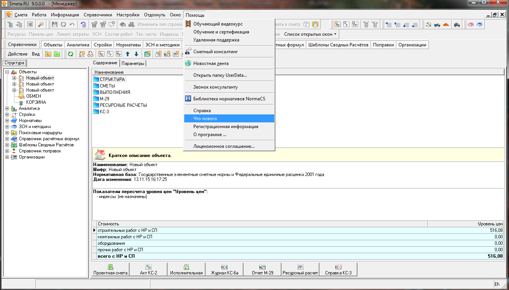Expand the Справочник поправок tree node
The image size is (509, 290).
(x=7, y=151)
